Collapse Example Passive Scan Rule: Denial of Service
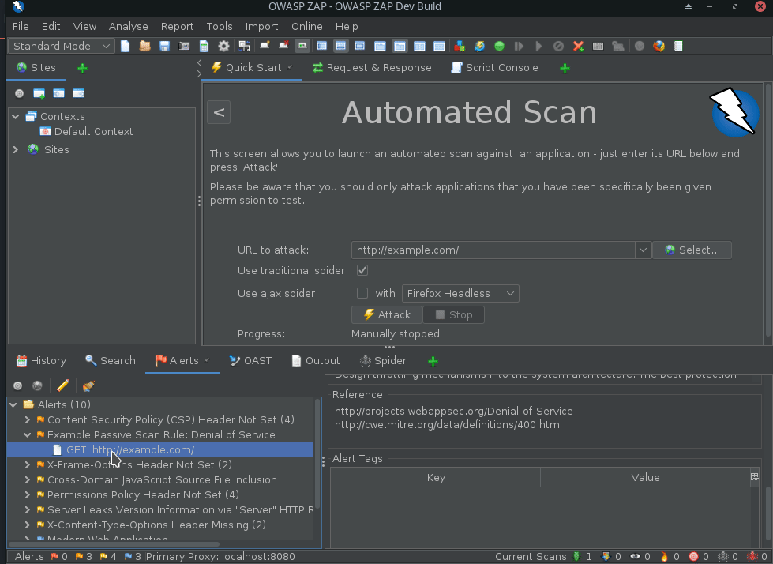This screenshot has width=773, height=564. click(28, 434)
